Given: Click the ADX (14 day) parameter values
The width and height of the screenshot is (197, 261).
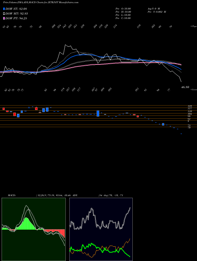Looking at the screenshot, I should pyautogui.click(x=111, y=195).
